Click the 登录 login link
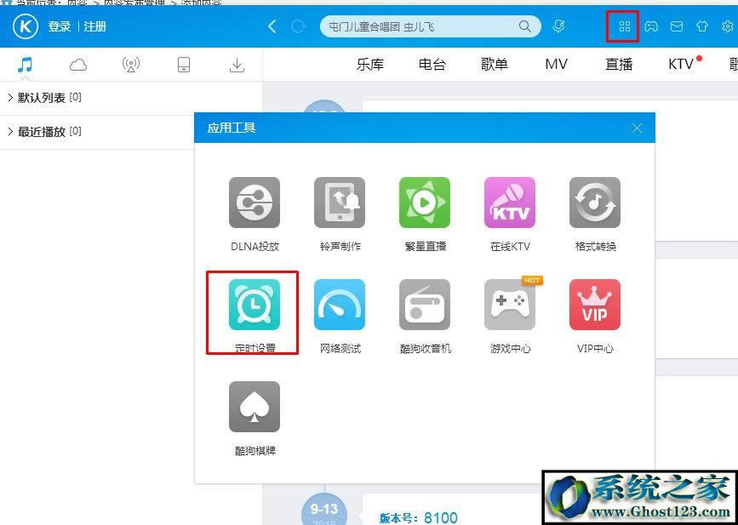The width and height of the screenshot is (738, 525). tap(59, 27)
